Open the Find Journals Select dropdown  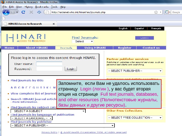[83, 41]
